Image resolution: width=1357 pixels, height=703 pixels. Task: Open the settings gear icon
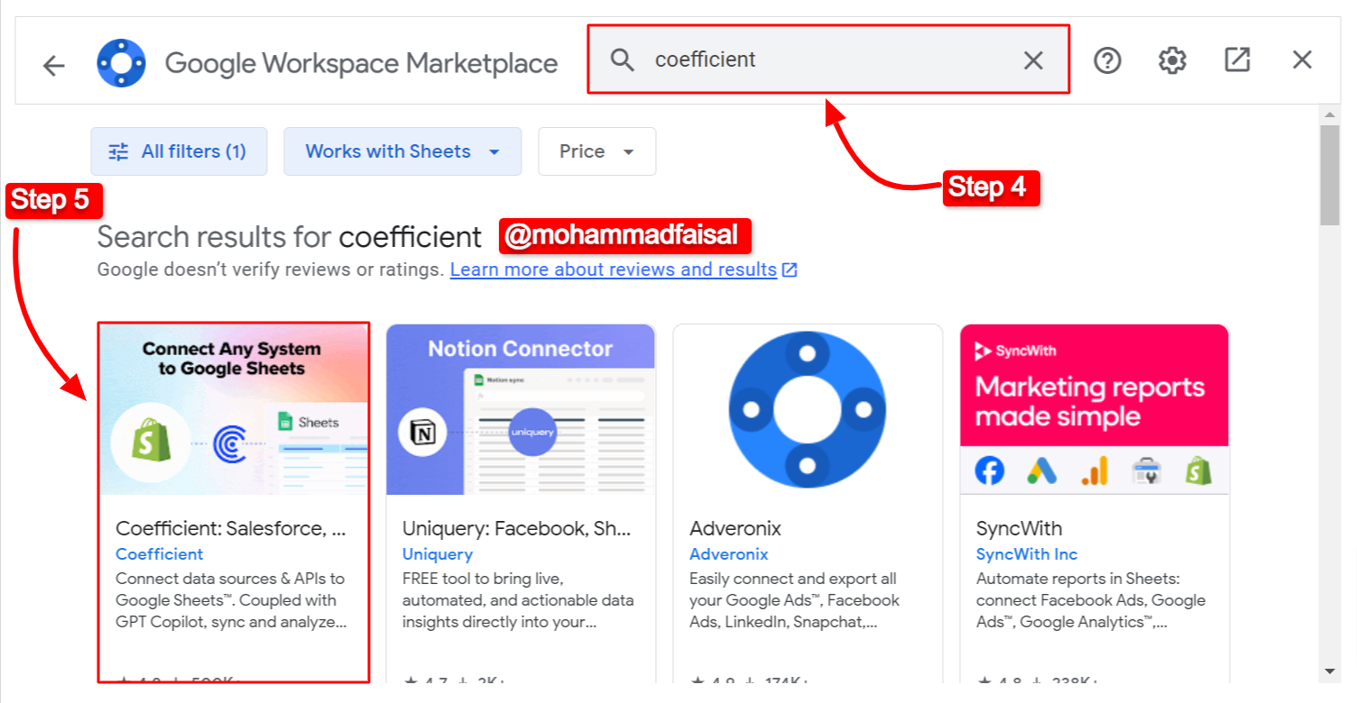tap(1172, 60)
